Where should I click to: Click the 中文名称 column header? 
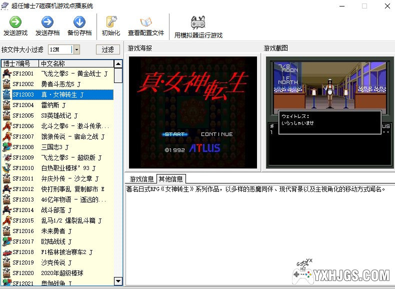(75, 63)
